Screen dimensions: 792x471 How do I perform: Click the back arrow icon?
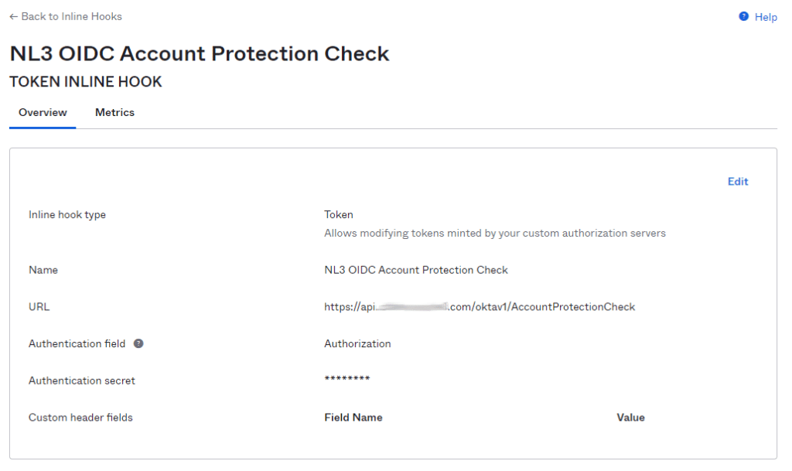click(x=14, y=17)
